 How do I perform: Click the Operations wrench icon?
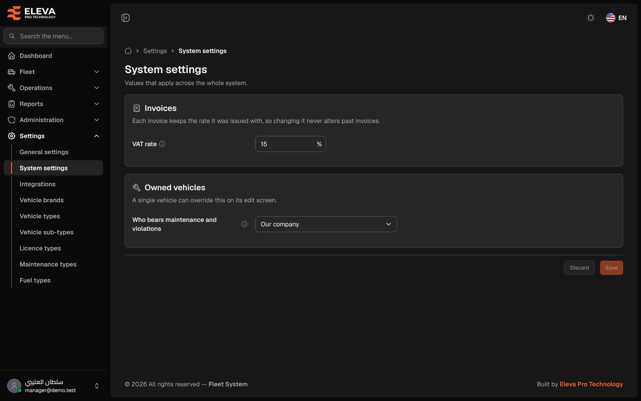point(12,88)
